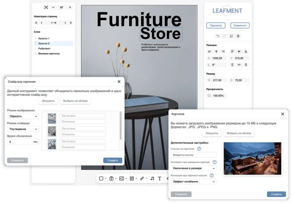Select the Фоновая картинка layer

tap(49, 54)
